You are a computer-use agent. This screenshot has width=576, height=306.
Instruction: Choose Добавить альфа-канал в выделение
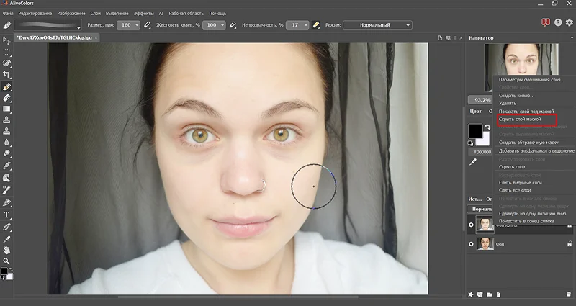(x=536, y=151)
